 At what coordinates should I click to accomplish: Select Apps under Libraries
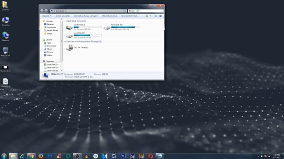pyautogui.click(x=47, y=43)
